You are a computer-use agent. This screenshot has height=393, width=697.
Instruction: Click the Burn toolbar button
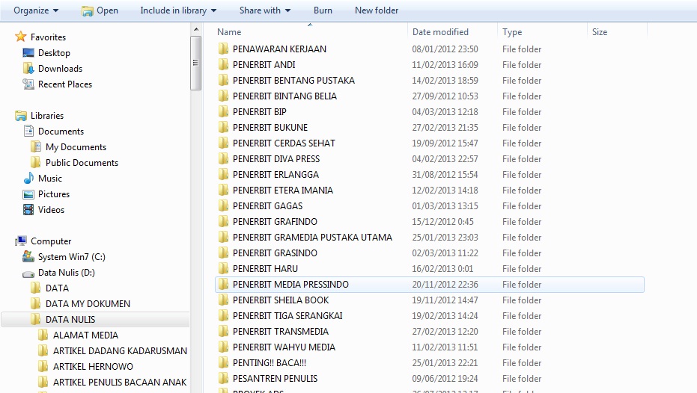coord(323,10)
